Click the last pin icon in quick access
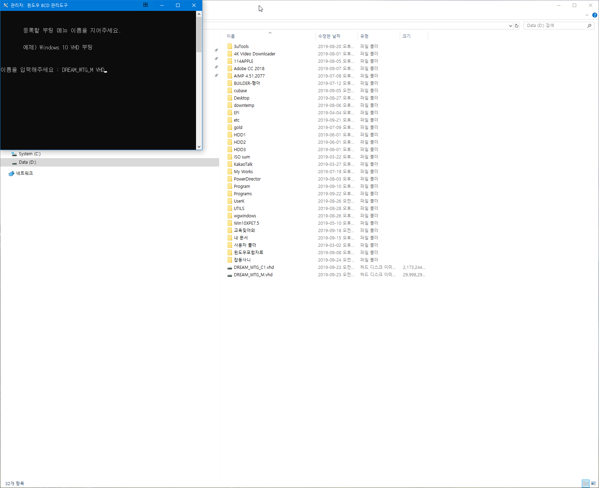Screen dimensions: 599x488 [216, 75]
